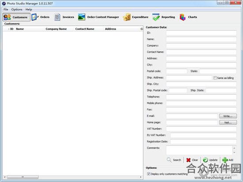Image resolution: width=243 pixels, height=182 pixels.
Task: Click the Postal code input field
Action: [177, 71]
